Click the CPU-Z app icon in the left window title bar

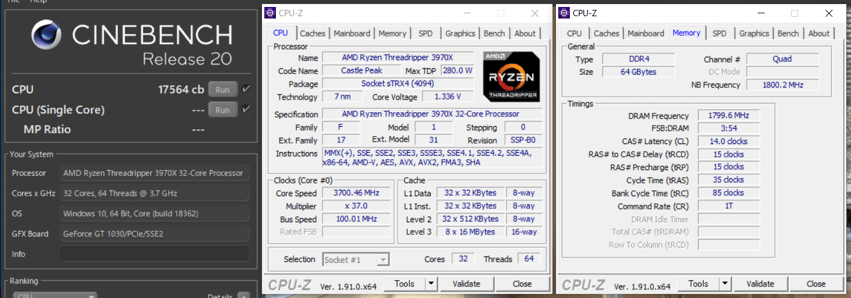(x=269, y=13)
